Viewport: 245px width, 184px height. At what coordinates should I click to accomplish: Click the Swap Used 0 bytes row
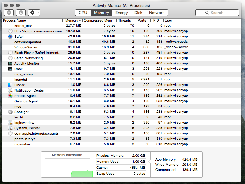(x=121, y=174)
